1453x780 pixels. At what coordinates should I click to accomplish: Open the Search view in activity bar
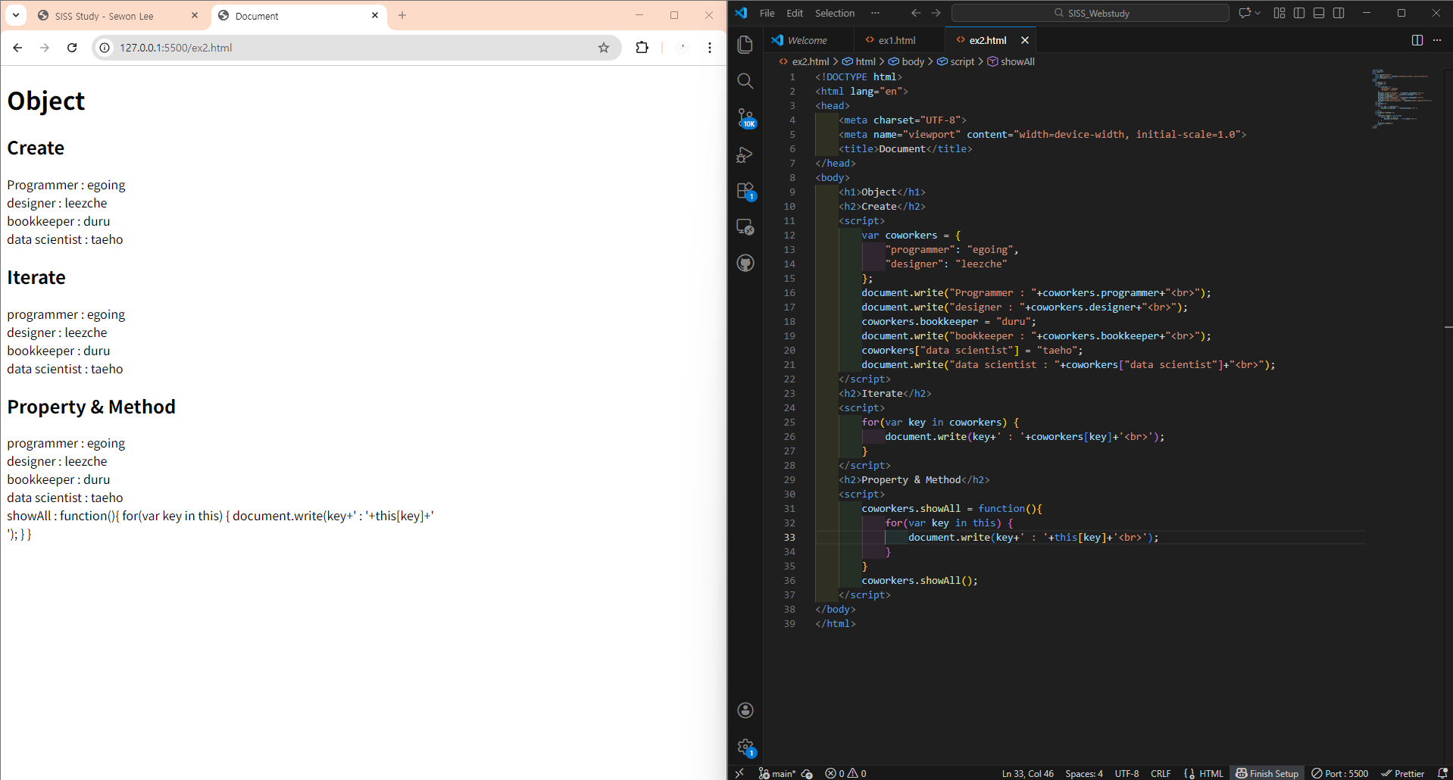pos(745,81)
